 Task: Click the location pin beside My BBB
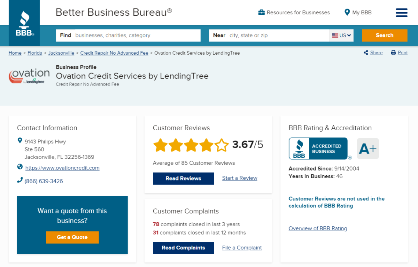pyautogui.click(x=346, y=12)
